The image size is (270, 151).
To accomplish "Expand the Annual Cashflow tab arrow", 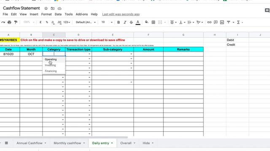I will (x=45, y=143).
